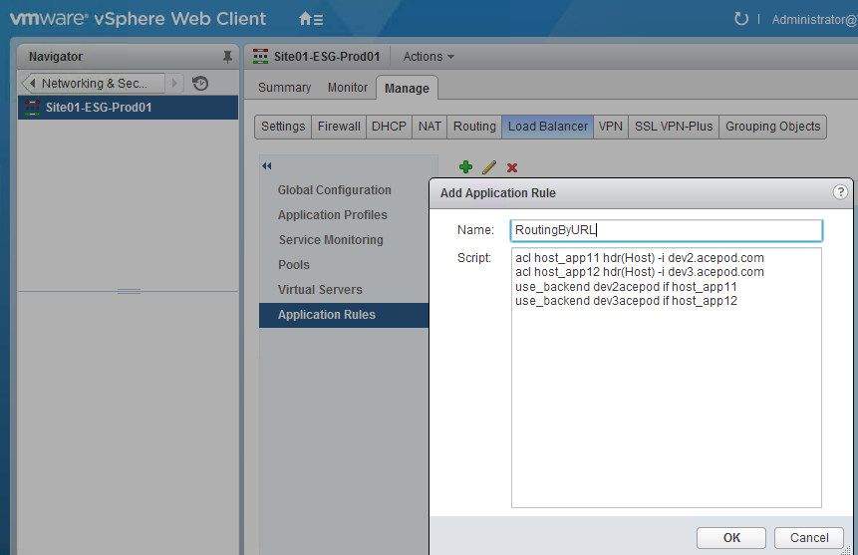Click the forward arrow in Navigator
This screenshot has height=555, width=858.
point(174,83)
